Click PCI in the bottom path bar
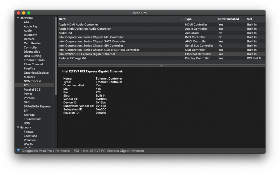The width and height of the screenshot is (280, 173). click(x=76, y=151)
